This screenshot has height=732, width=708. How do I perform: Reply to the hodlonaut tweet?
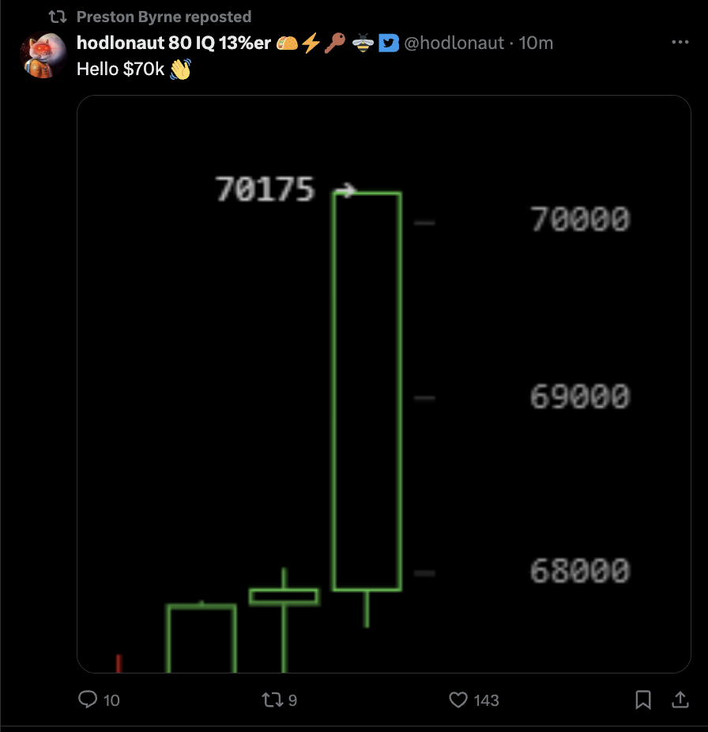[89, 700]
